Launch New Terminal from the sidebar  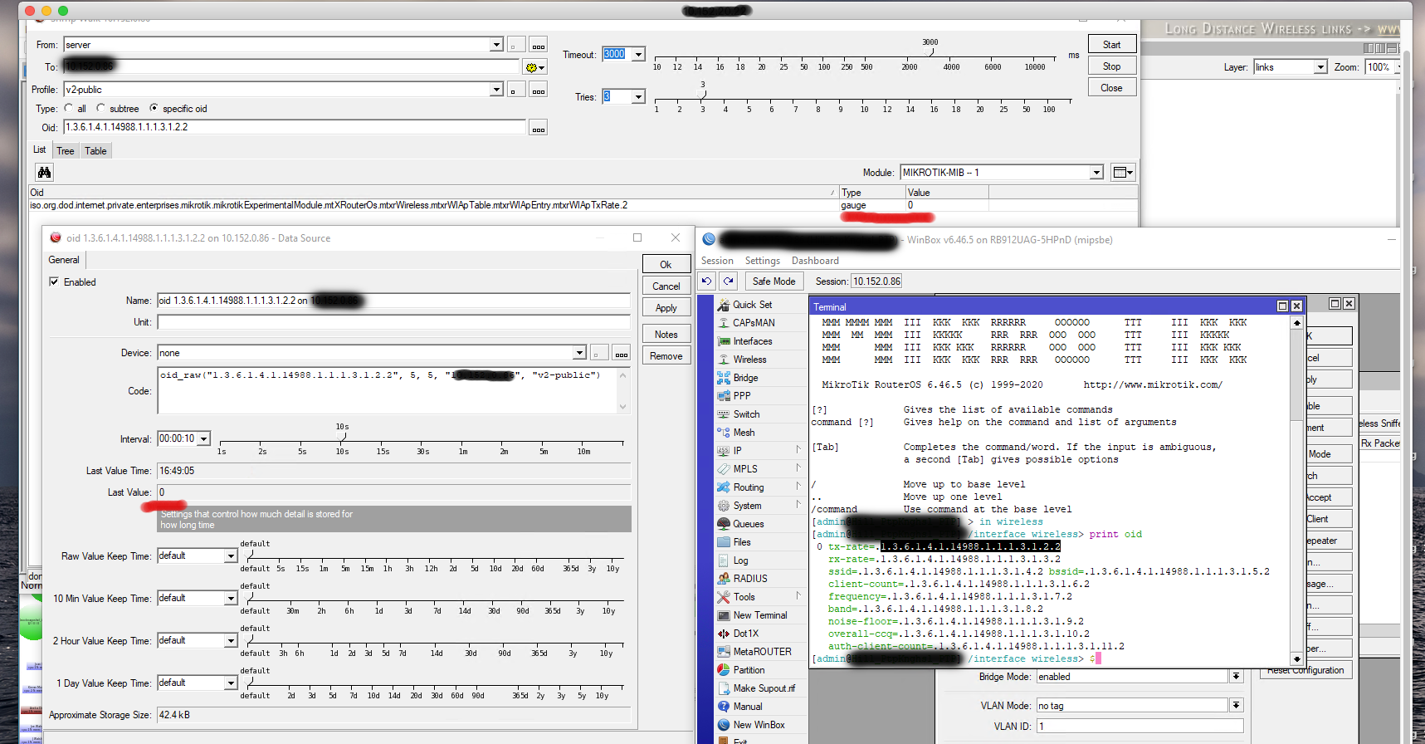point(759,615)
